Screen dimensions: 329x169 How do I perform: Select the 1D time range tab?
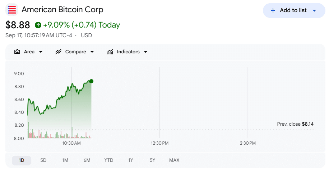(22, 160)
